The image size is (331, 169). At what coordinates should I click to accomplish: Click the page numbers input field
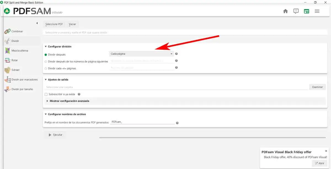pyautogui.click(x=142, y=61)
